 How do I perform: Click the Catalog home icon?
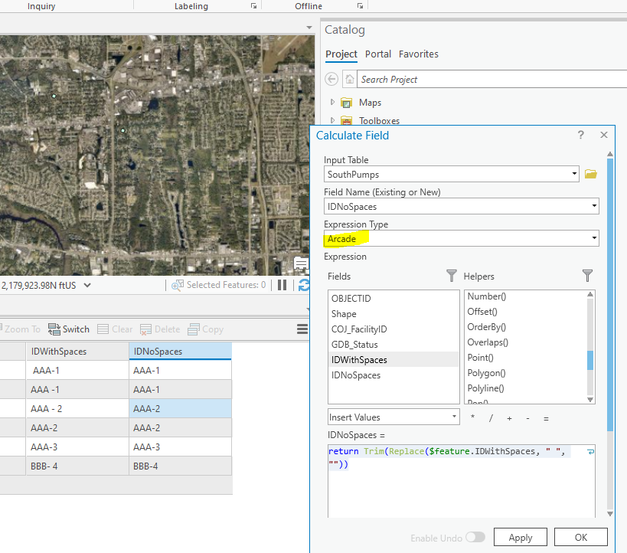pos(349,79)
